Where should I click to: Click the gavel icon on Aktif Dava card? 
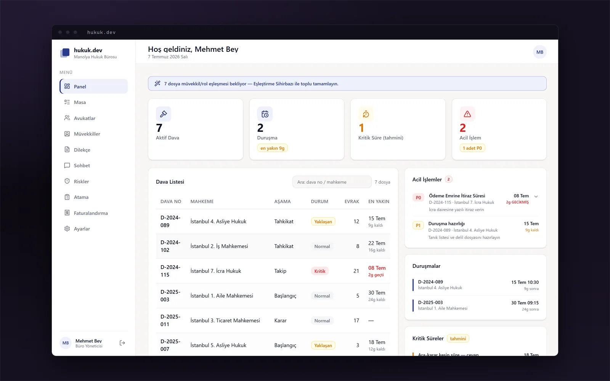point(164,114)
